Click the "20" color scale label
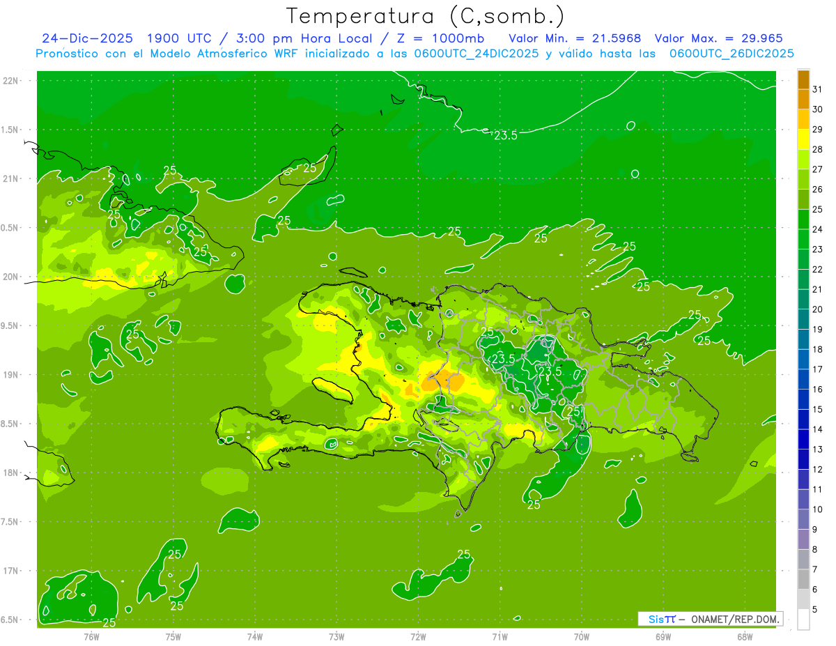The image size is (836, 646). 818,309
